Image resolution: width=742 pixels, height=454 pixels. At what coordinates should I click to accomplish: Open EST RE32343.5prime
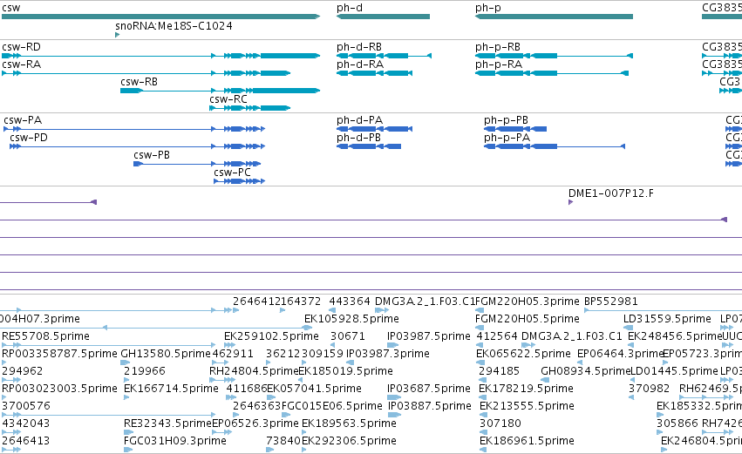167,424
